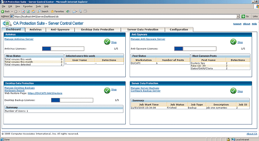259x141 pixels.
Task: Click the Print toolbar icon
Action: click(80, 11)
